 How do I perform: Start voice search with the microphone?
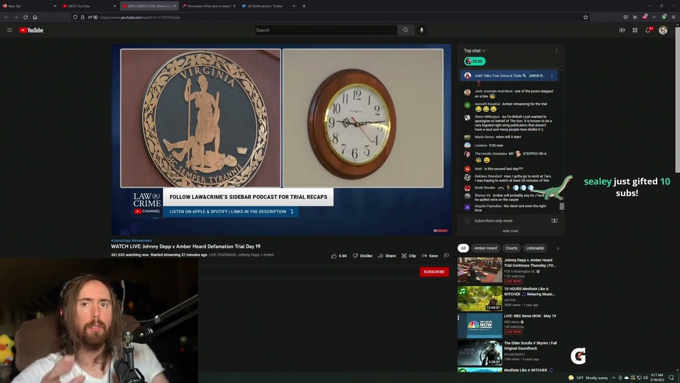click(x=422, y=30)
